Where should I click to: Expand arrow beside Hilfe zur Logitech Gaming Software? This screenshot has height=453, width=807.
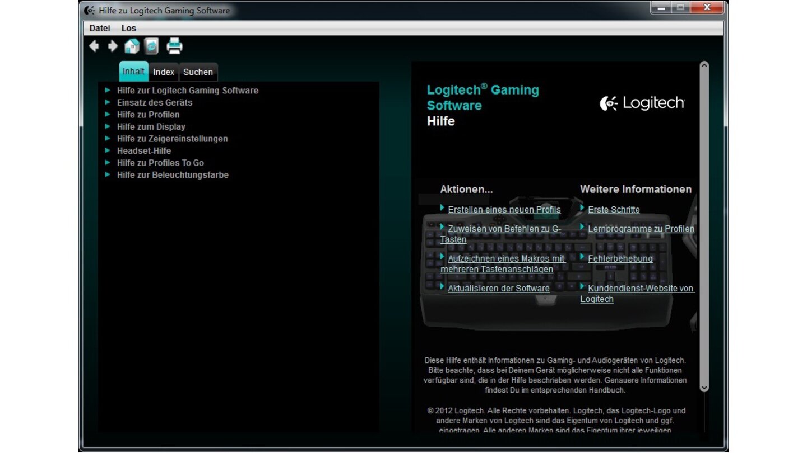108,90
